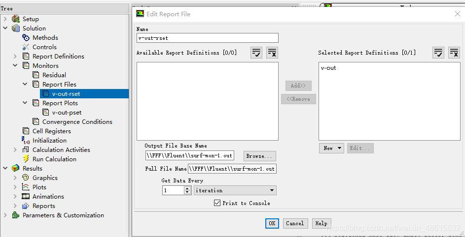
Task: Click the Monitors icon
Action: [26, 66]
